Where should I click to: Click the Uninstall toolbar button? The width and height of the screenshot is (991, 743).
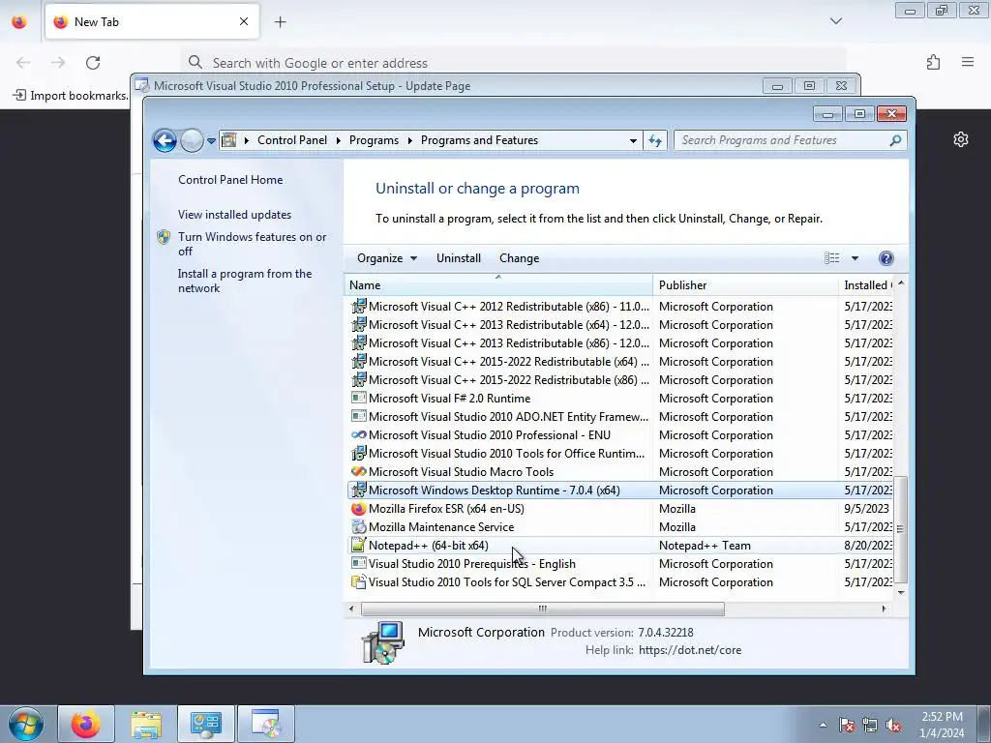point(458,257)
